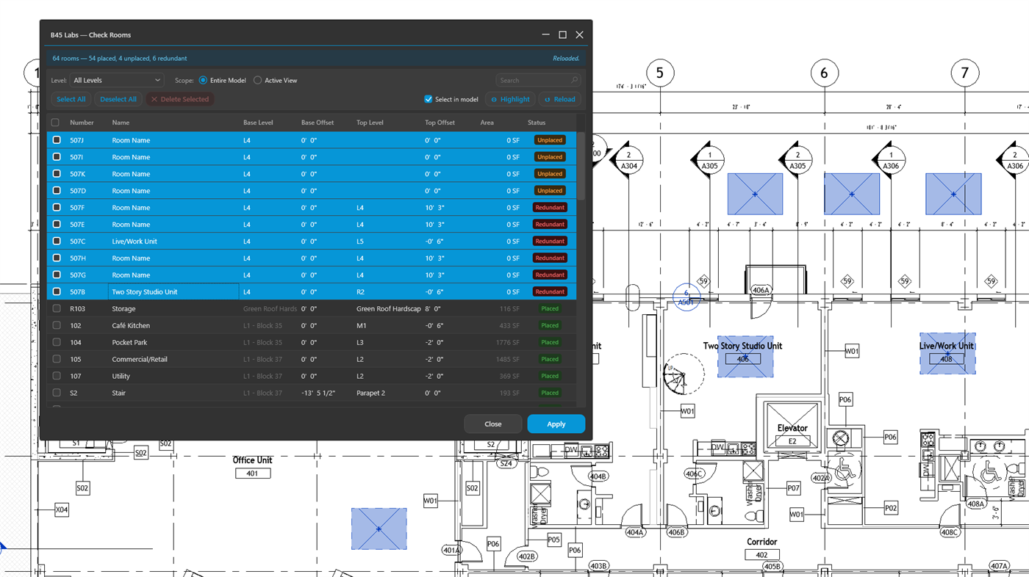Click the Close button in the dialog footer
The height and width of the screenshot is (577, 1029).
pos(493,424)
